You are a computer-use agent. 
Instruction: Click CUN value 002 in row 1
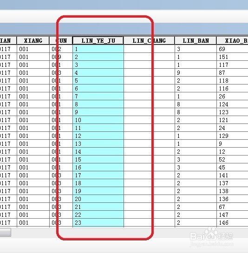[x=61, y=49]
